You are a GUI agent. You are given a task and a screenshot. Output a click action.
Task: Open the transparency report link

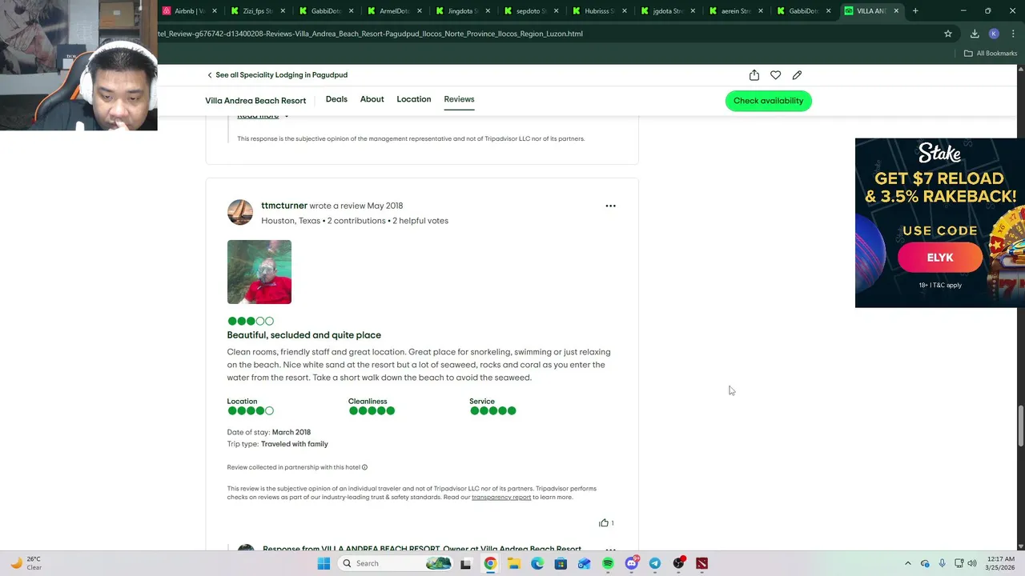(x=501, y=498)
